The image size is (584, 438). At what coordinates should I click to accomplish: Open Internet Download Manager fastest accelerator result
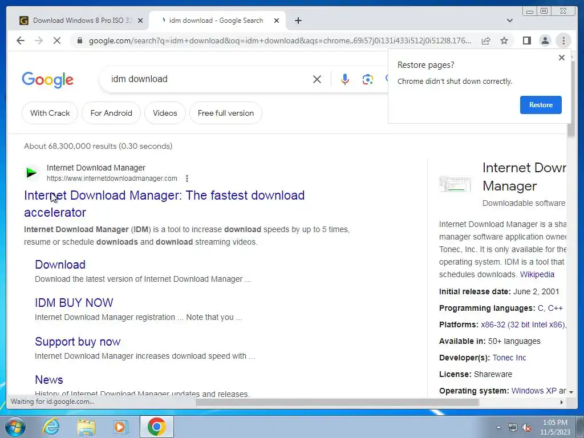click(x=164, y=204)
